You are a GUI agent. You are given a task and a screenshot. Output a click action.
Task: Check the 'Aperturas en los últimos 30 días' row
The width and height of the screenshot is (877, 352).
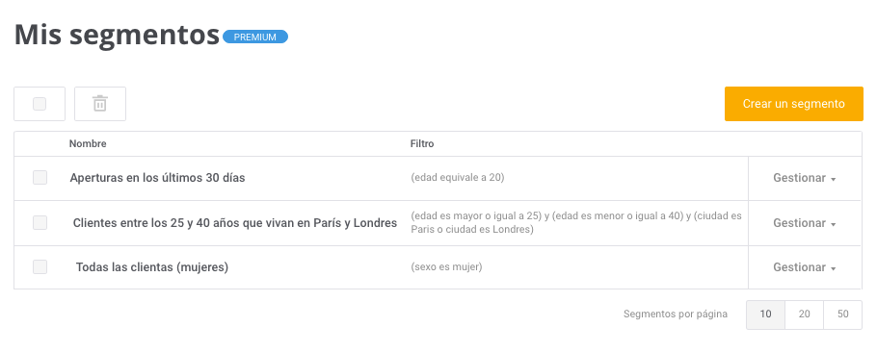(x=40, y=178)
